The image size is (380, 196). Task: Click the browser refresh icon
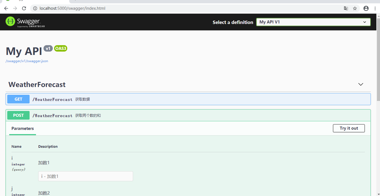24,8
